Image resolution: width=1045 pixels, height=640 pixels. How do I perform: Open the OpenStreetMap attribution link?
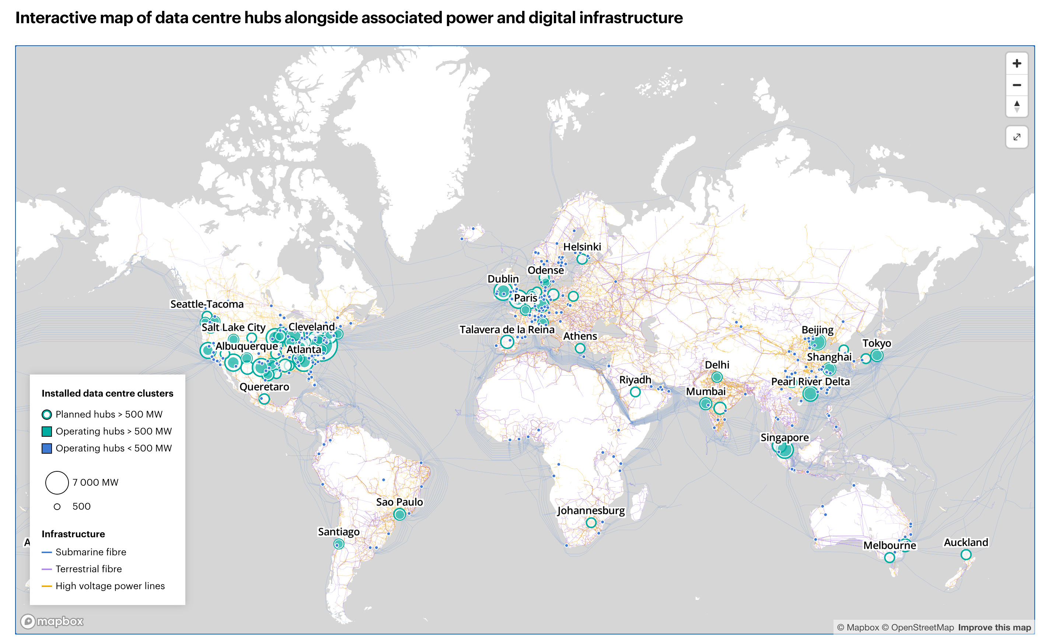pos(918,627)
